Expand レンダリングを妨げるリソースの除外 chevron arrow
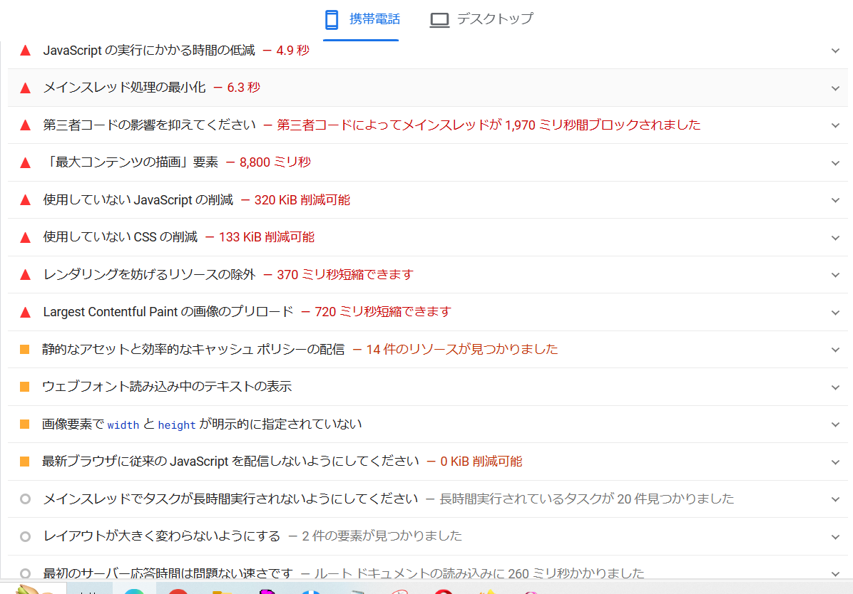 click(x=835, y=275)
